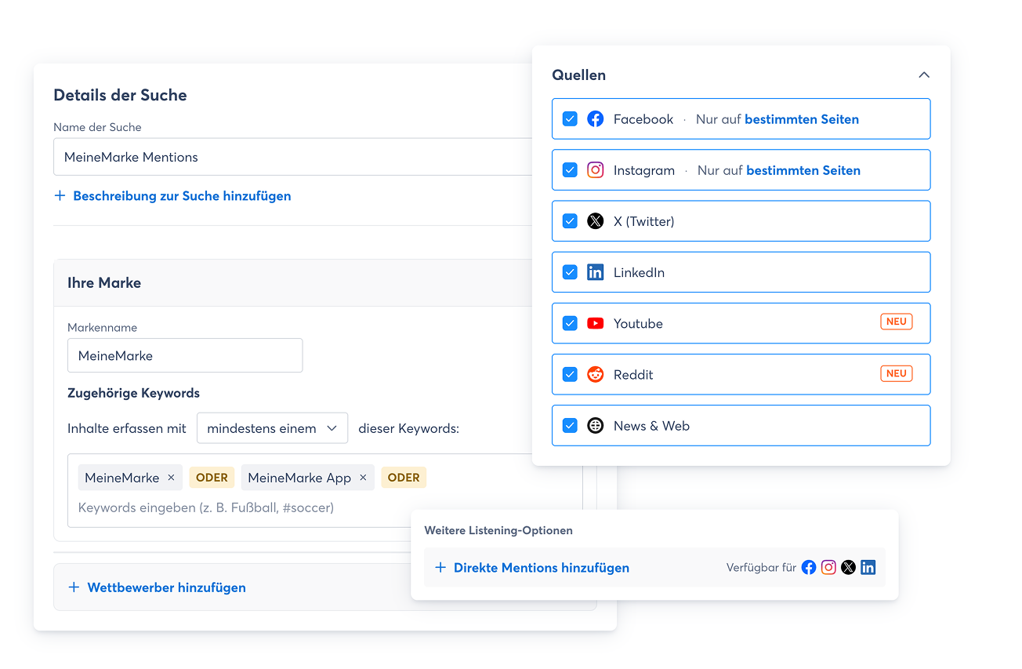Open 'bestimmten Seiten' link for Instagram

pos(803,170)
